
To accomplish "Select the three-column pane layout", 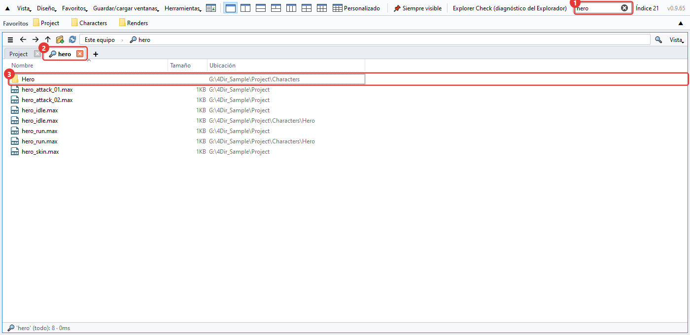I will [291, 8].
